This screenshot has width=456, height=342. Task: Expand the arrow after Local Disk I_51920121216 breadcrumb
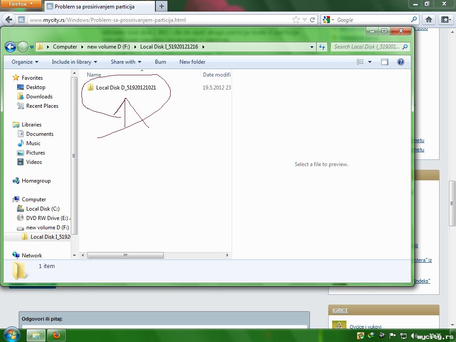[203, 46]
